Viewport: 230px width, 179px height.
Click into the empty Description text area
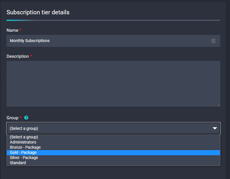[113, 84]
